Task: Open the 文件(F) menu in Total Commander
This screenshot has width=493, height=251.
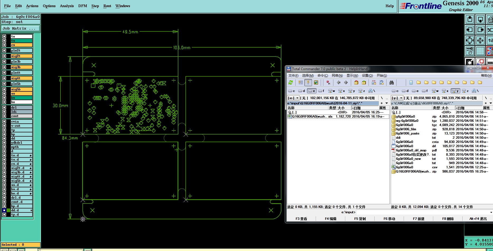Action: (x=293, y=76)
